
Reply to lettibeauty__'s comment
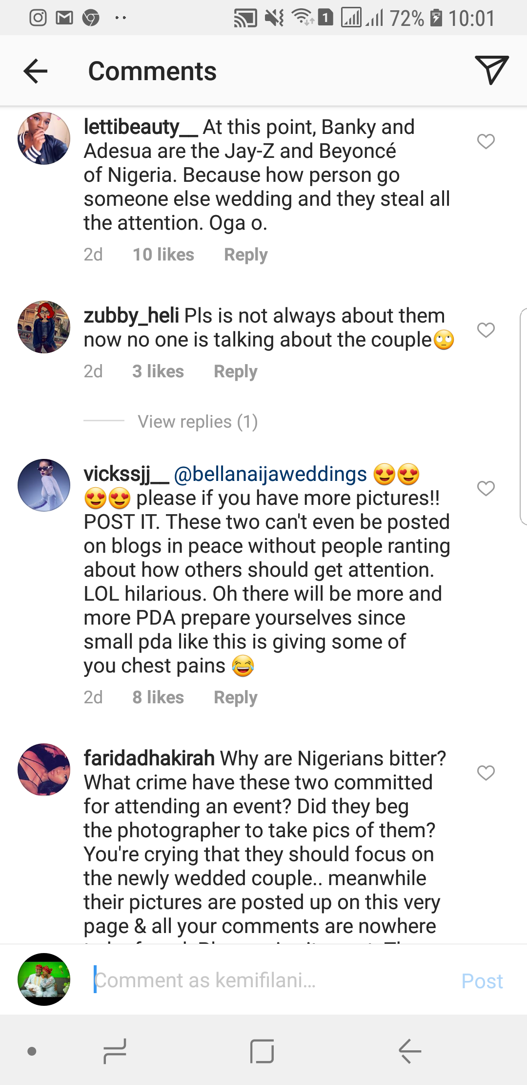245,255
